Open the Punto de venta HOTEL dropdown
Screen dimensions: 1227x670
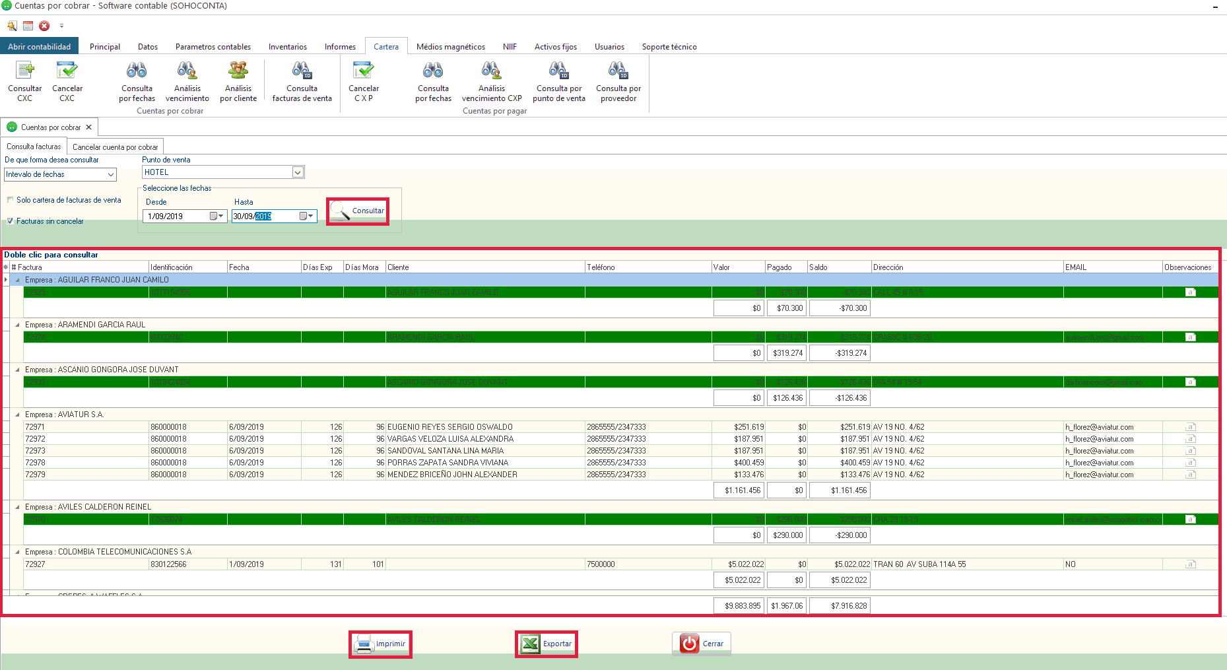point(298,172)
